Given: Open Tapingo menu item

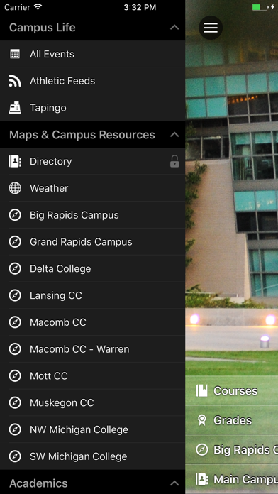Looking at the screenshot, I should click(93, 108).
